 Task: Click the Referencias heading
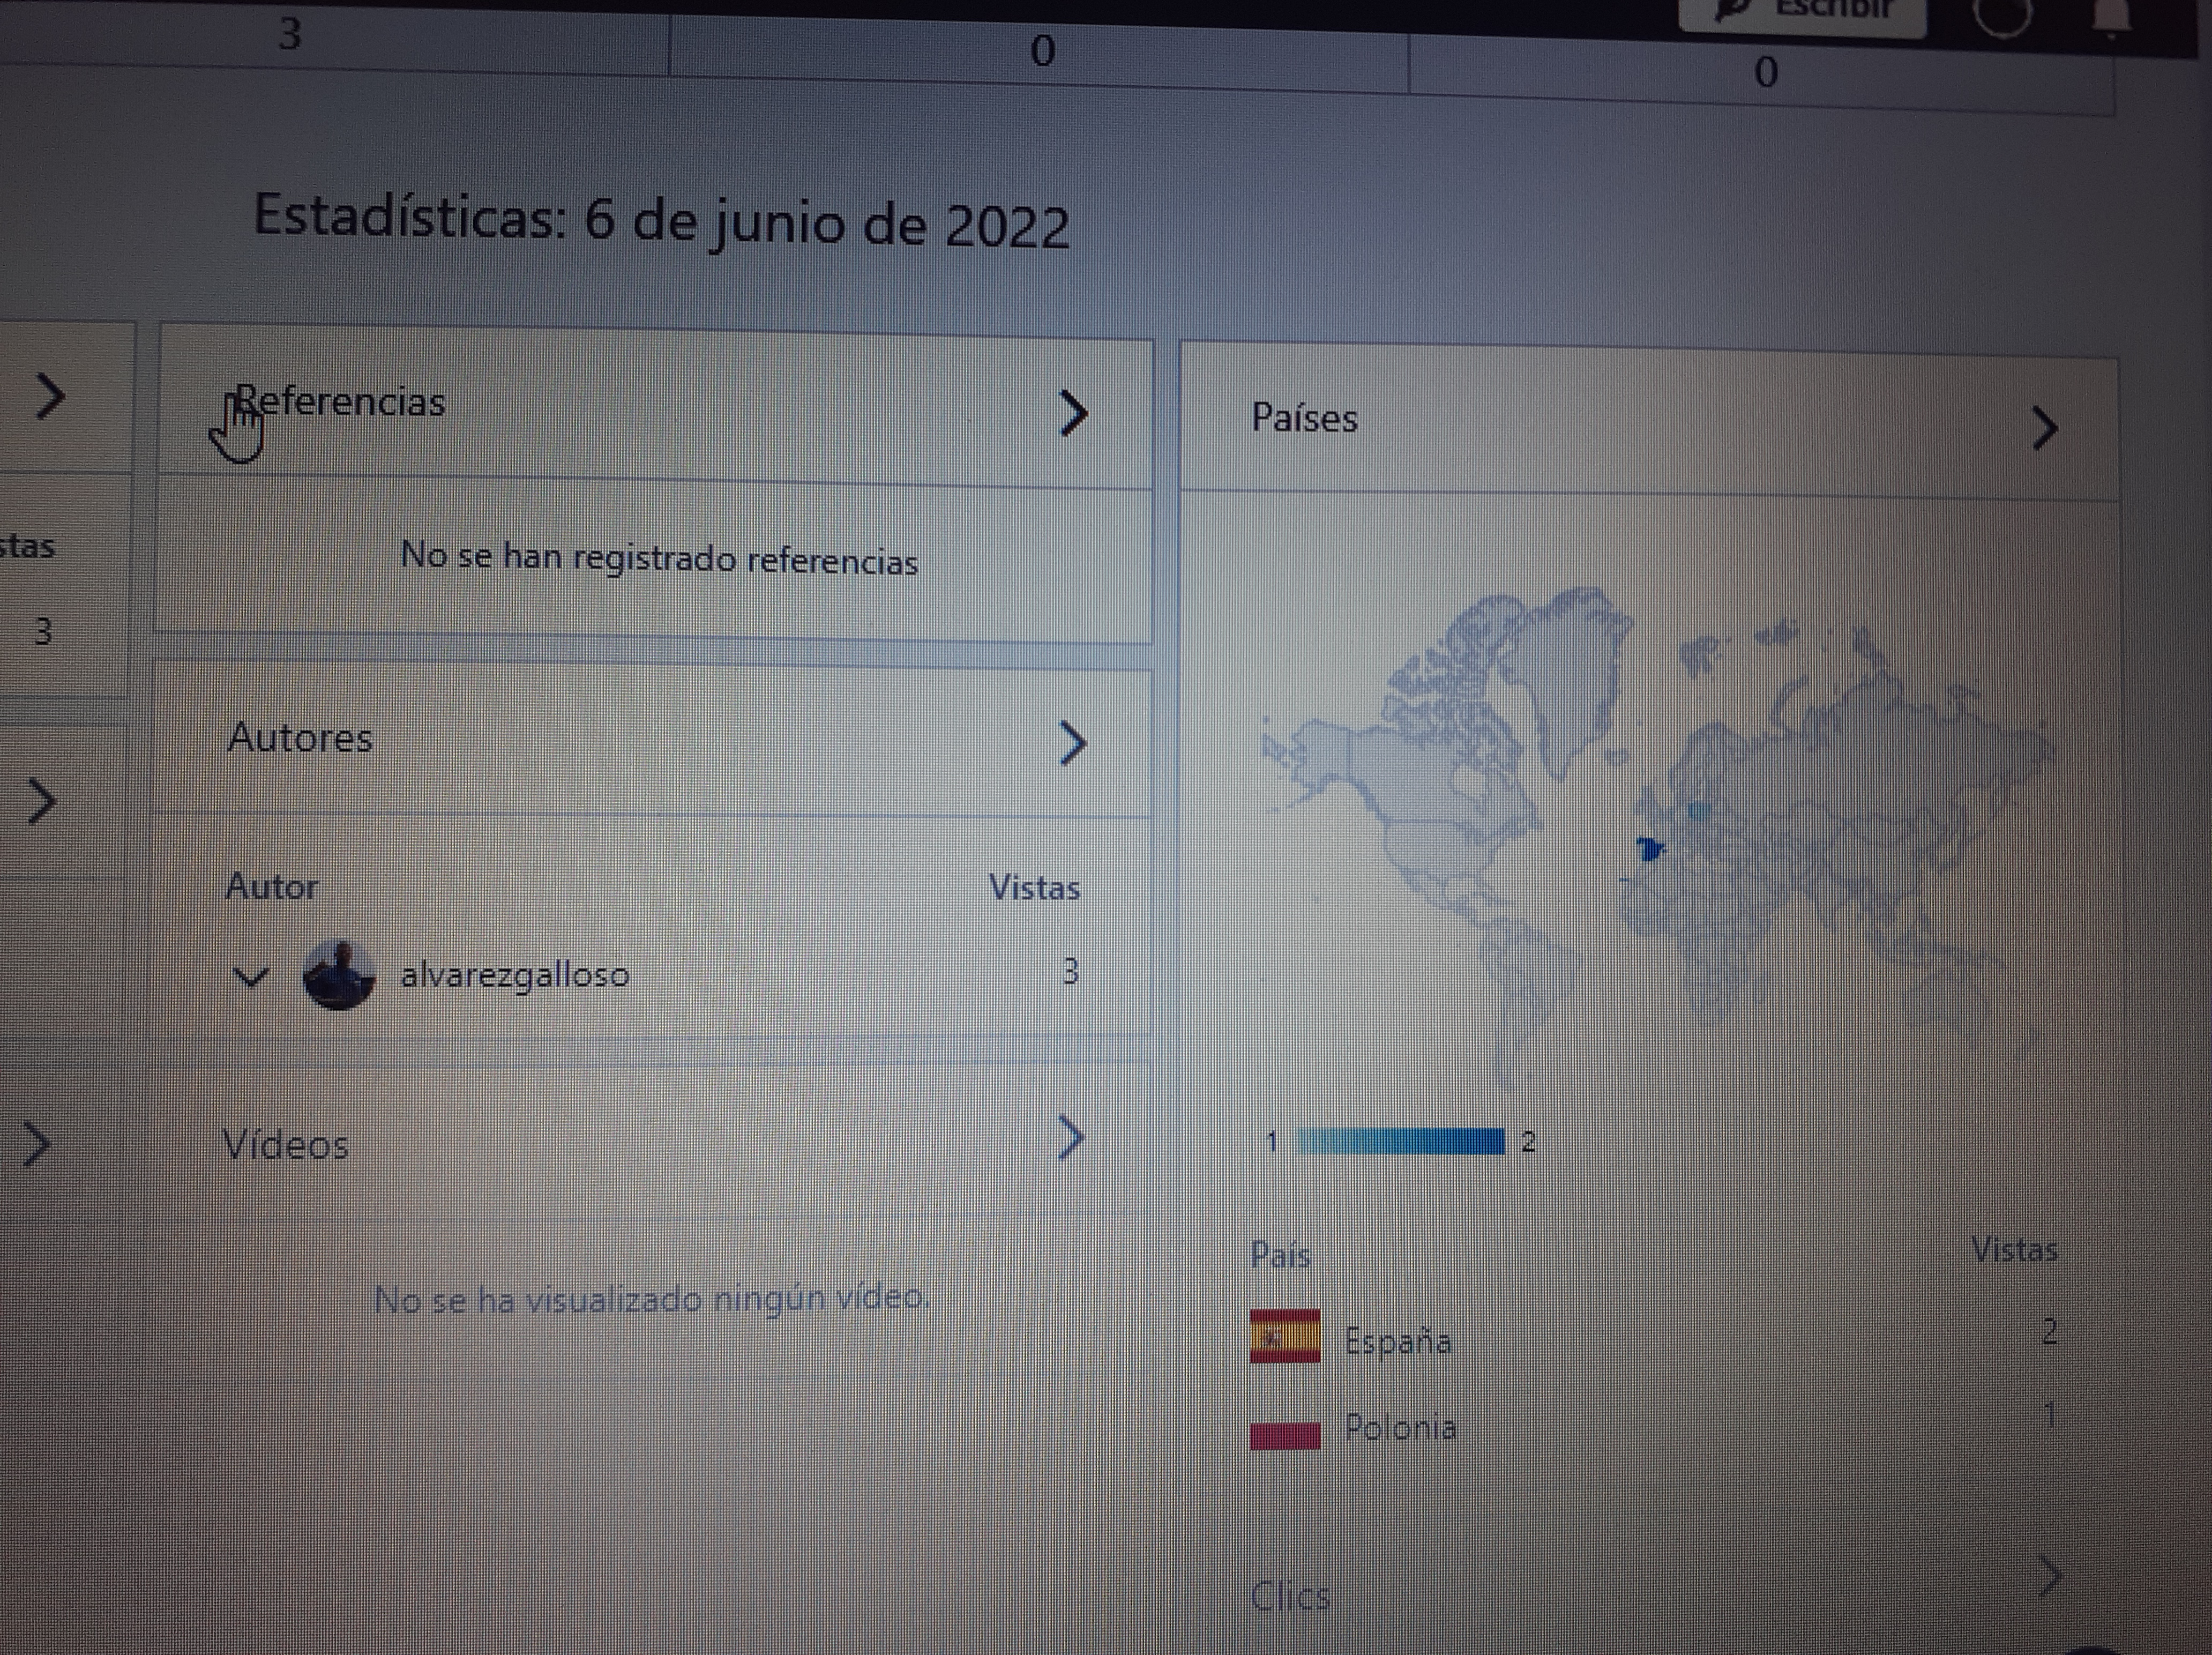point(340,402)
